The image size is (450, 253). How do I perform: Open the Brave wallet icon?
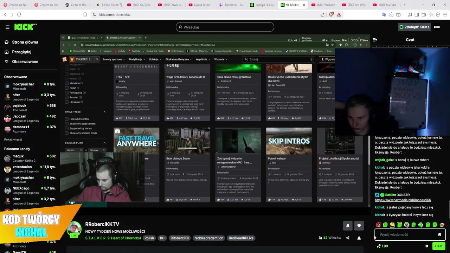tap(424, 14)
